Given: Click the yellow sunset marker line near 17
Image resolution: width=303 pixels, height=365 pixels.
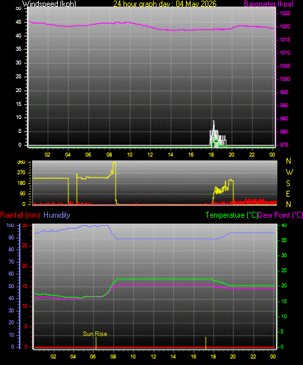Looking at the screenshot, I should click(206, 343).
